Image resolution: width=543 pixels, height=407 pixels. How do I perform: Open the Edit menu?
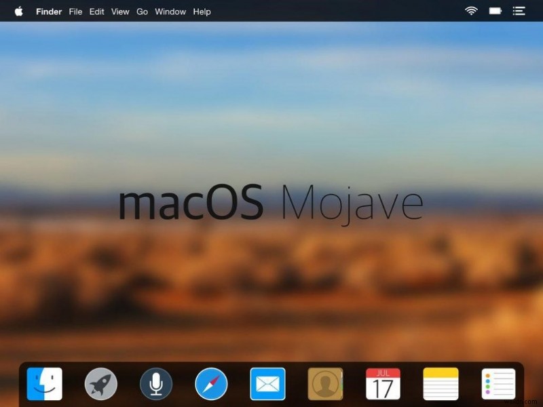pos(96,12)
